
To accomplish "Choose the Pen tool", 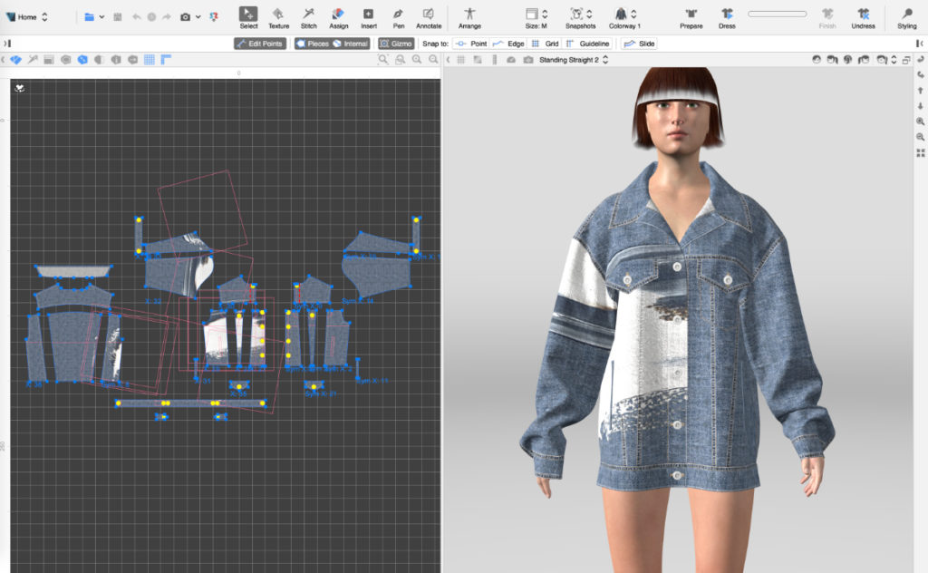I will 399,15.
